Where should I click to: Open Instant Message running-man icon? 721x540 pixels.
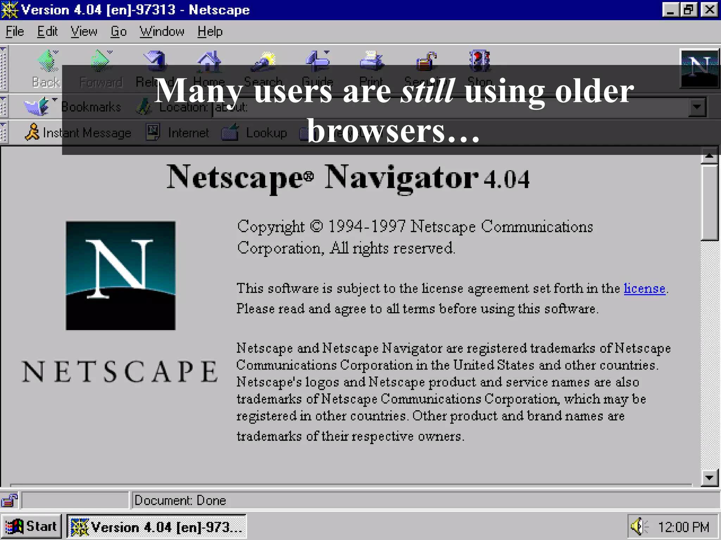[x=32, y=132]
